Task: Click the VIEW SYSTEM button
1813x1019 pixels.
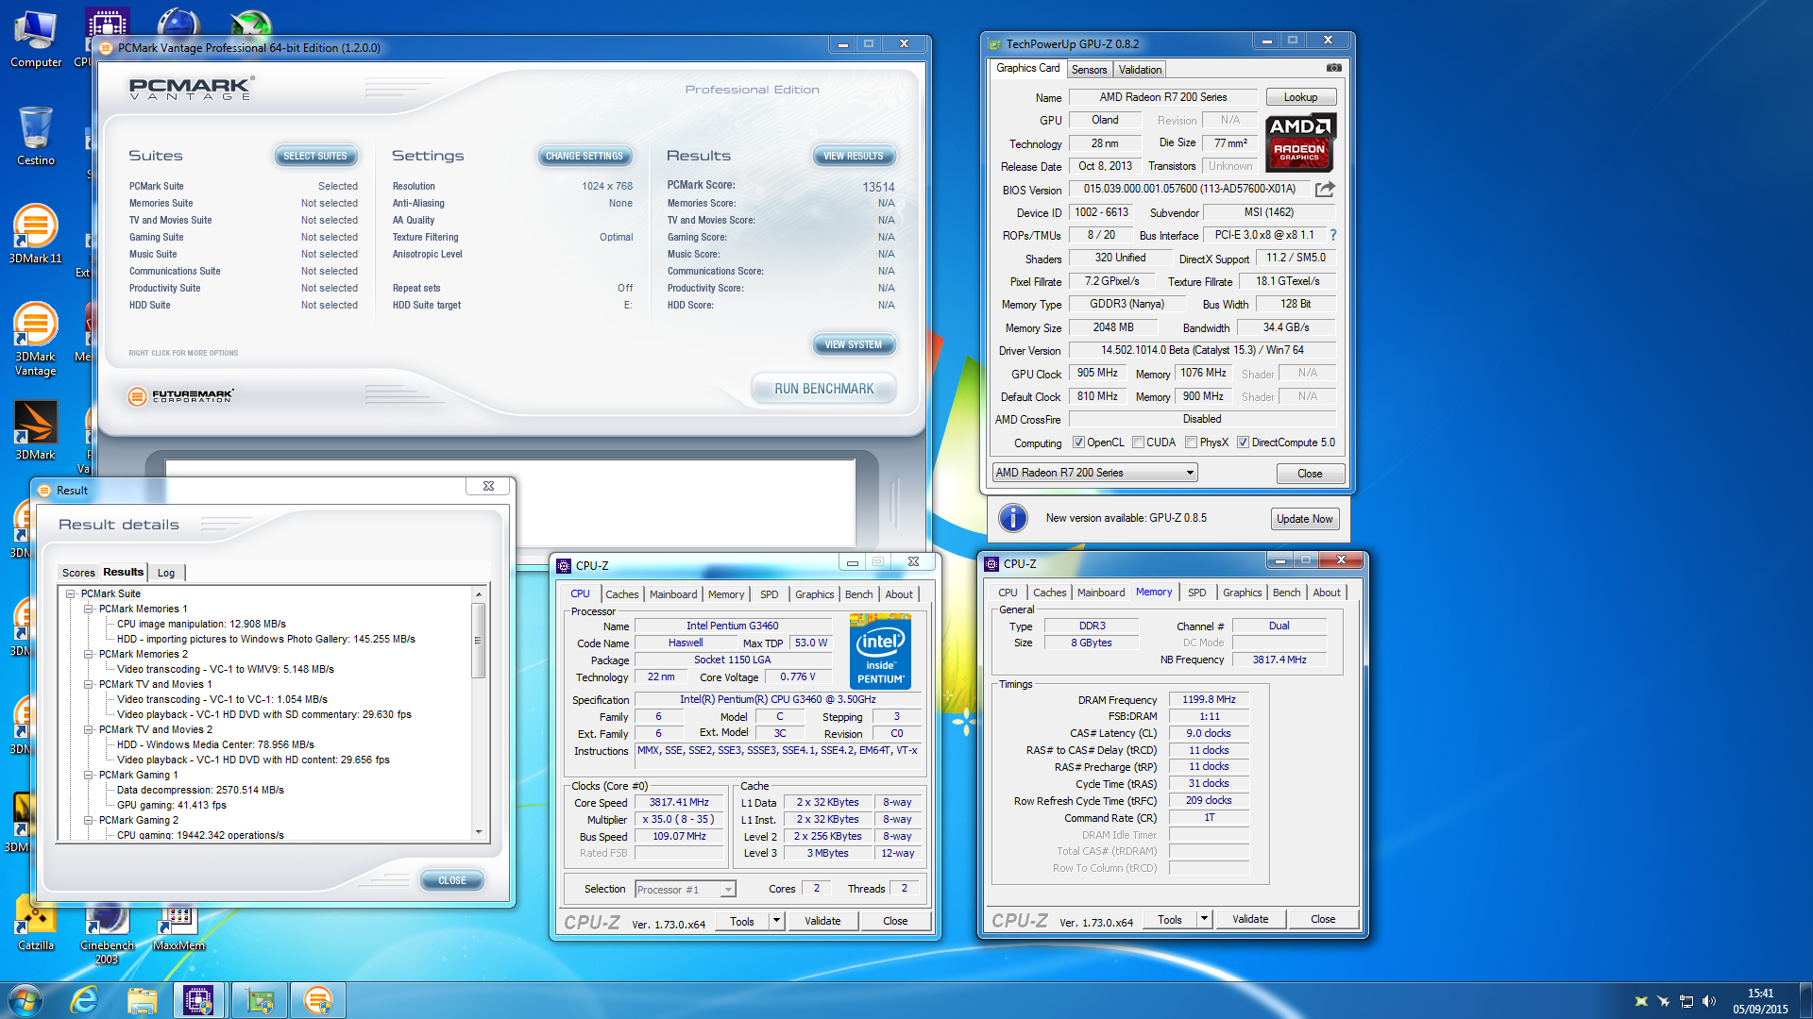Action: pos(854,344)
